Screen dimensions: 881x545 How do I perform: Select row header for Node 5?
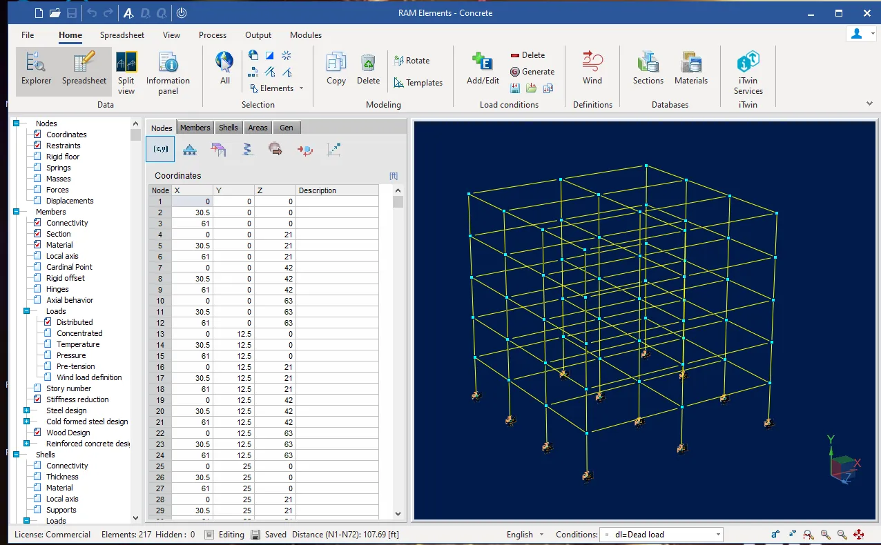(x=160, y=246)
